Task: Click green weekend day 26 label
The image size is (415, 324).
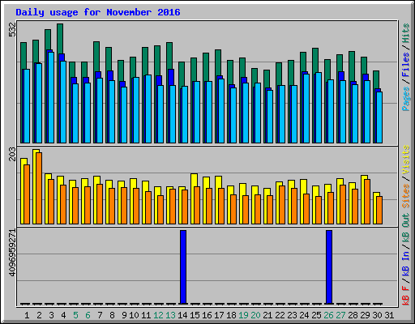Action: pos(328,315)
